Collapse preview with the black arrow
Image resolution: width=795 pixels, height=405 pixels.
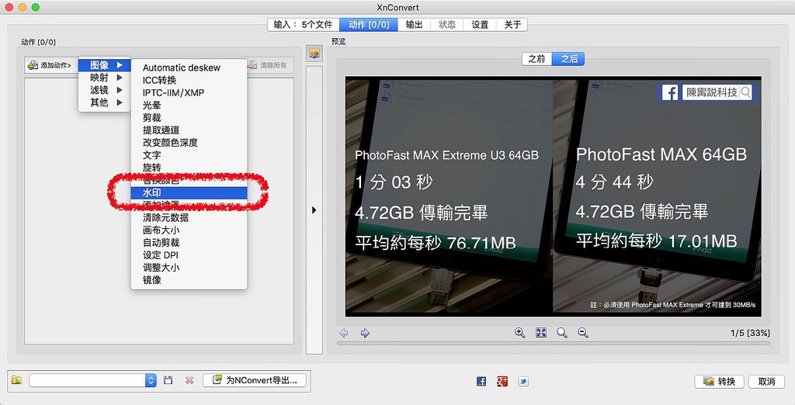(314, 209)
